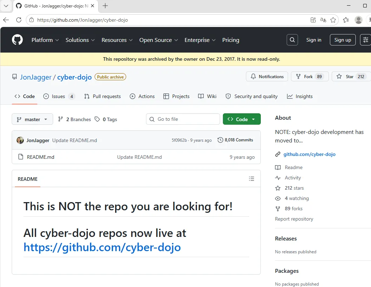Screen dimensions: 371x287
Task: Open the Pricing page
Action: click(231, 40)
